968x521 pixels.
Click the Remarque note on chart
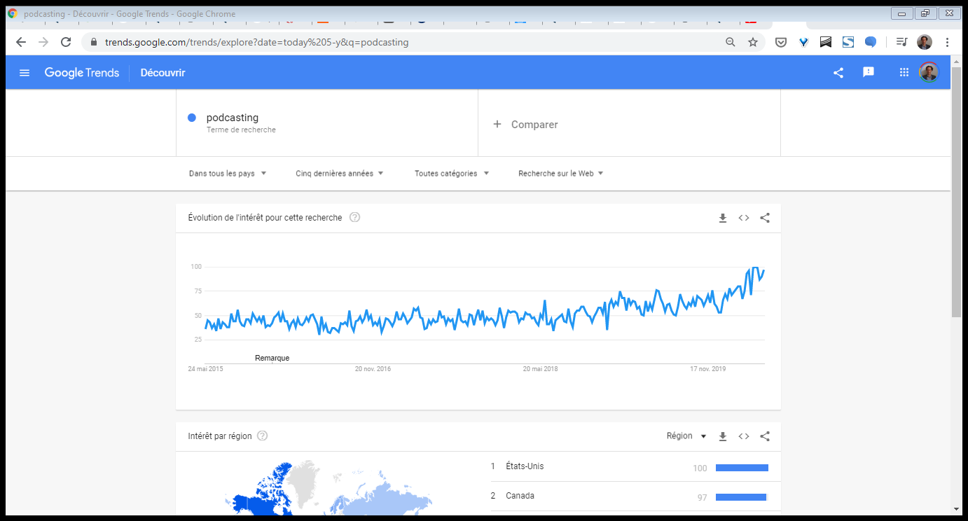(272, 358)
